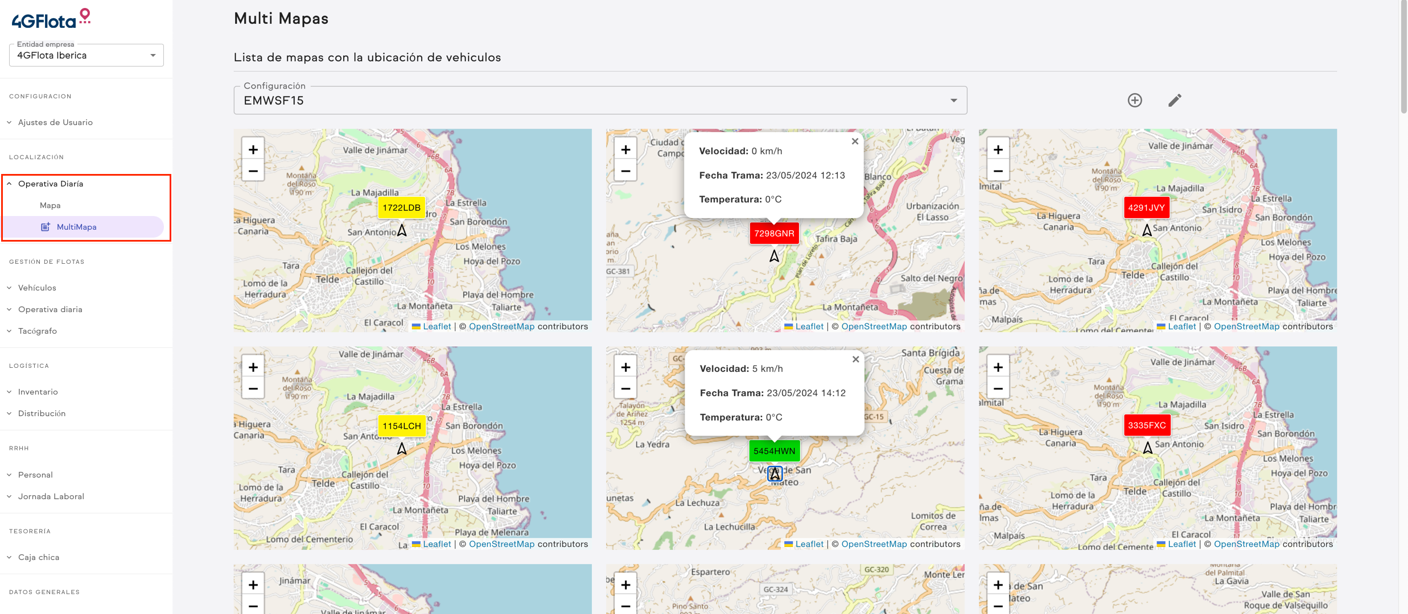Expand Ajustes de Usuario in sidebar
This screenshot has height=614, width=1408.
55,122
